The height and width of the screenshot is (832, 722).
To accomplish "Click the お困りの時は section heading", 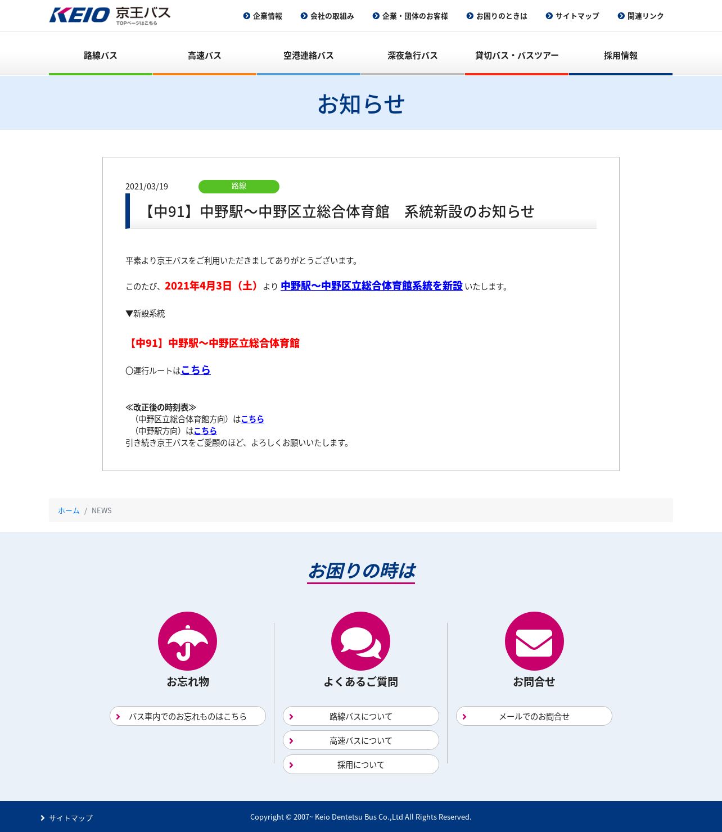I will pyautogui.click(x=361, y=571).
